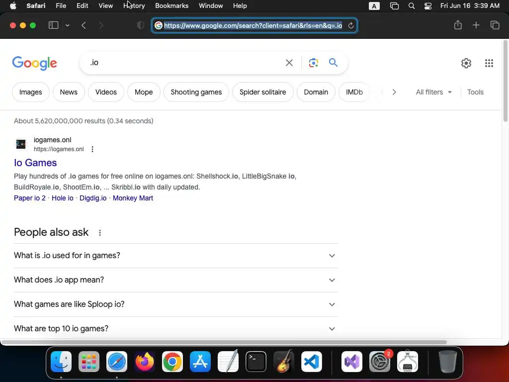Launch Firefox from the Dock
Viewport: 509px width, 382px height.
[145, 362]
